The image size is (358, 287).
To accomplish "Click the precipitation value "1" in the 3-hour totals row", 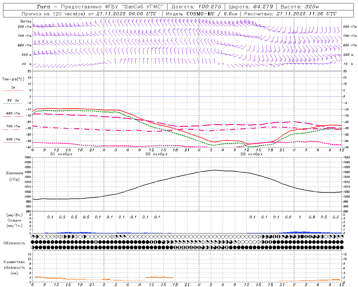I will [x=300, y=217].
